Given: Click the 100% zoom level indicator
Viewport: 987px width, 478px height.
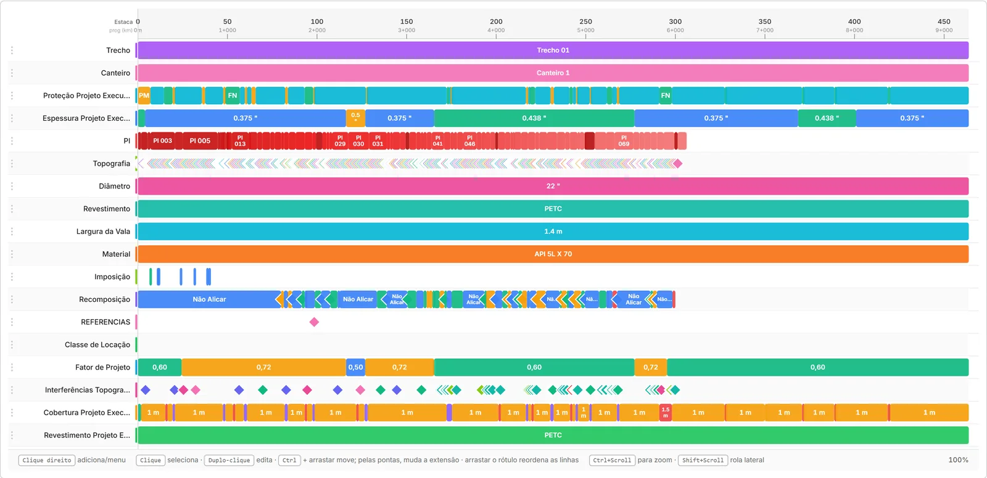Looking at the screenshot, I should click(958, 460).
